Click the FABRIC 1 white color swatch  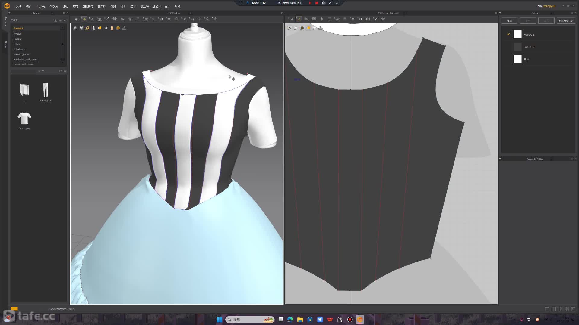517,34
